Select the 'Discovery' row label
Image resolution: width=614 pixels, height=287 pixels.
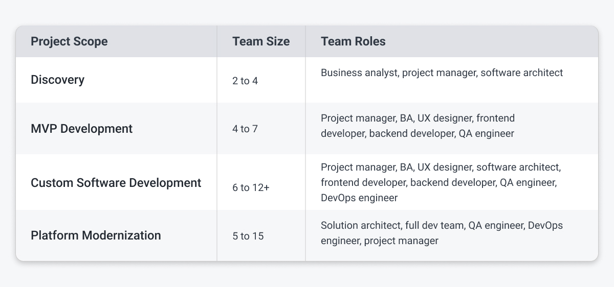tap(58, 80)
